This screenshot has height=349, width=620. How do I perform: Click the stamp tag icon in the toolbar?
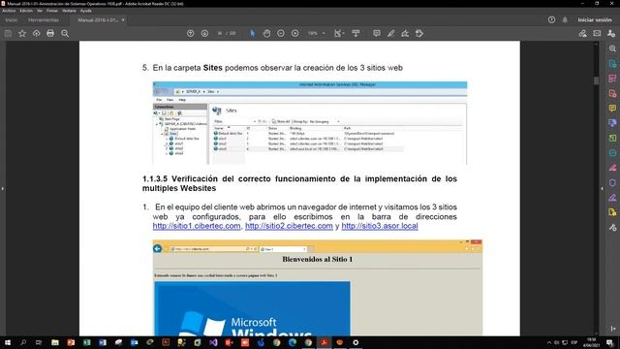[419, 34]
